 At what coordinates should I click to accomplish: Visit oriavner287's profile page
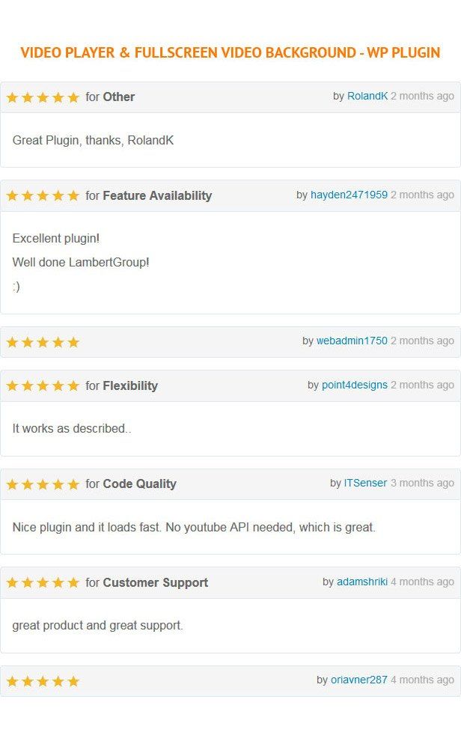tap(359, 680)
